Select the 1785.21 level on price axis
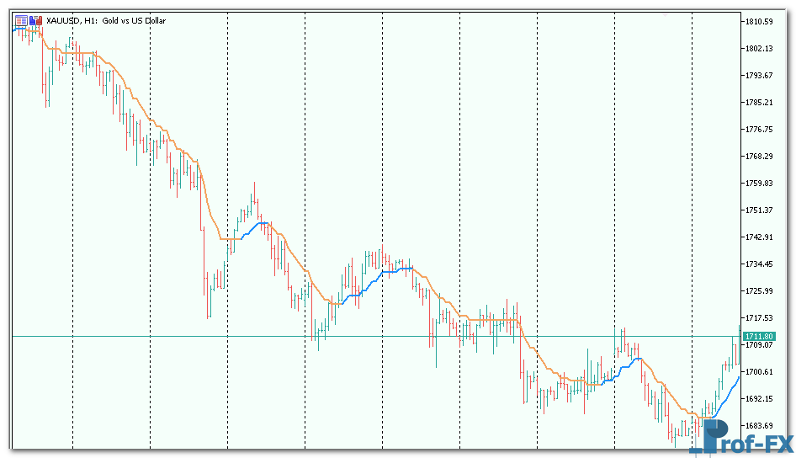This screenshot has width=796, height=458. point(759,103)
